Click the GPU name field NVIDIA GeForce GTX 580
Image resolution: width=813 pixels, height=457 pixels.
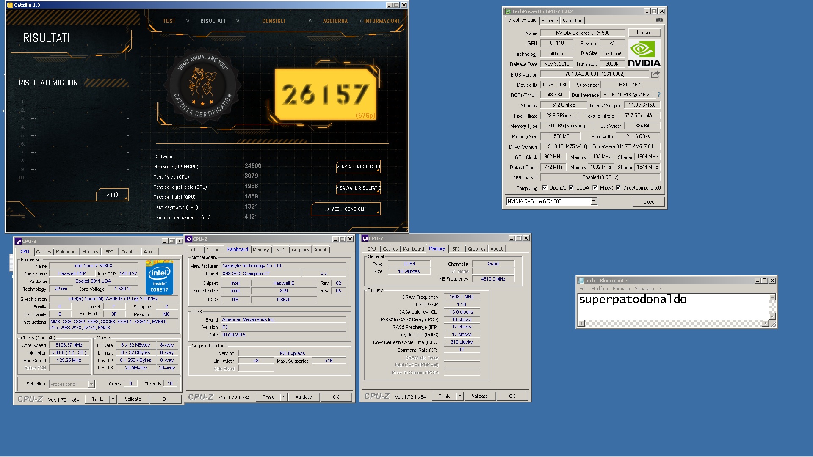(582, 33)
